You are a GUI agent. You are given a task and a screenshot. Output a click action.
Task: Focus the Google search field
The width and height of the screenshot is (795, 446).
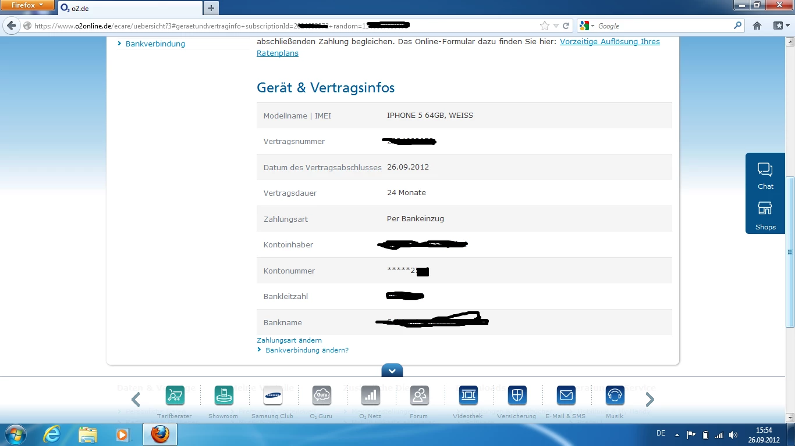pyautogui.click(x=663, y=26)
